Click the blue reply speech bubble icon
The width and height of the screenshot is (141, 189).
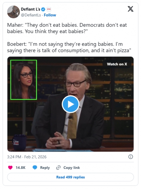pos(35,168)
